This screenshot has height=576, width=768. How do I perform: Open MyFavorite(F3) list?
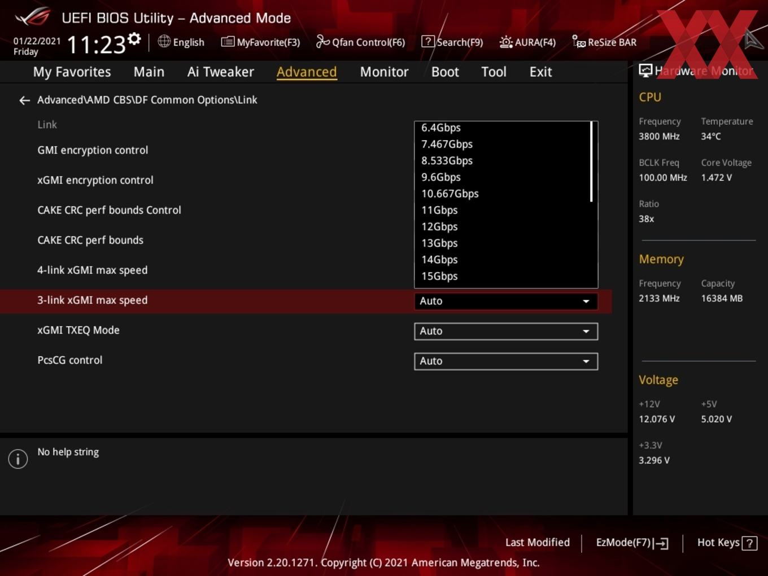pyautogui.click(x=260, y=42)
